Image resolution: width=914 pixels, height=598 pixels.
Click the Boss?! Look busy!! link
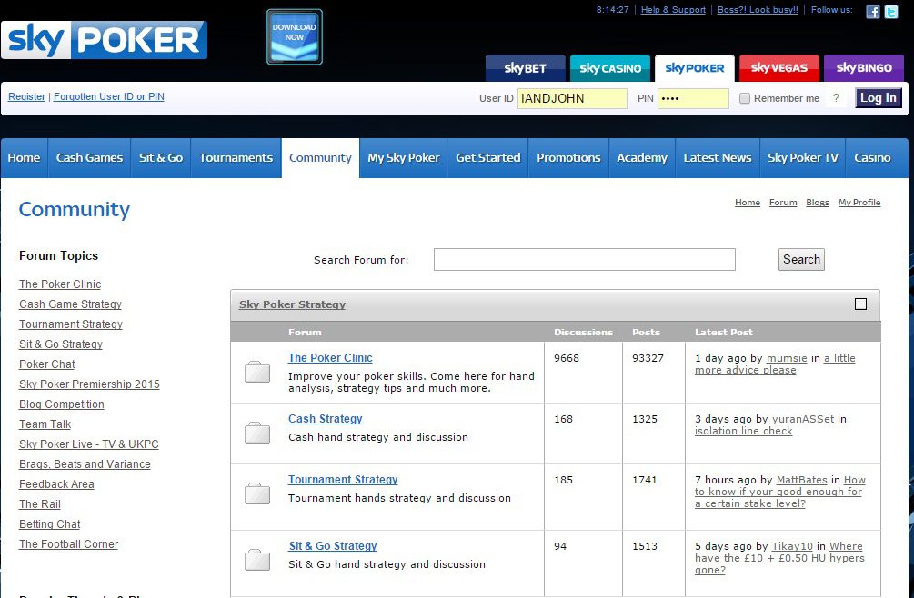pos(758,10)
